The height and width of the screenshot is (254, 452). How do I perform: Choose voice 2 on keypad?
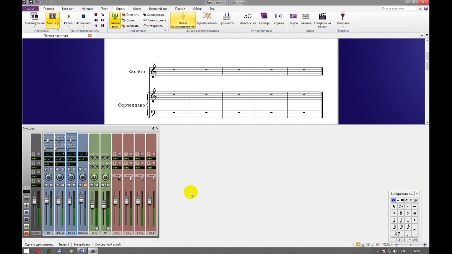pos(399,240)
